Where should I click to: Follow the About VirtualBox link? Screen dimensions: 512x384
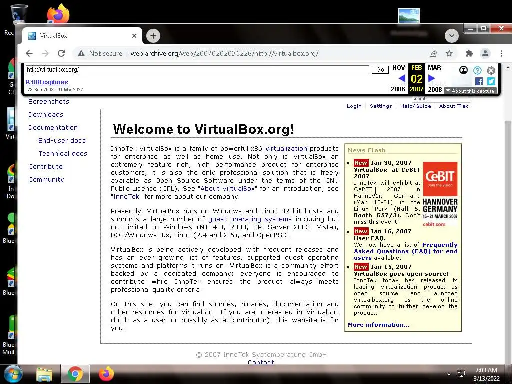point(227,188)
